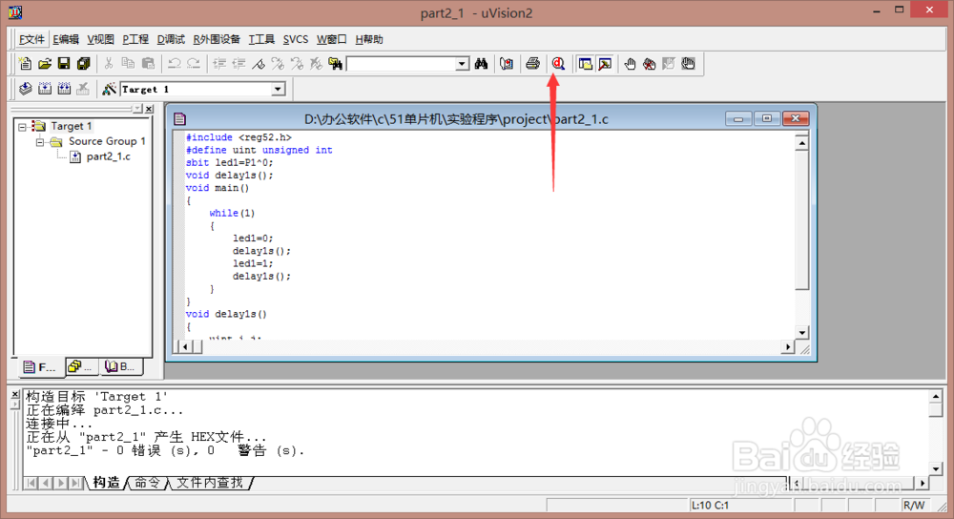Paste from clipboard using the toolbar icon

(147, 63)
